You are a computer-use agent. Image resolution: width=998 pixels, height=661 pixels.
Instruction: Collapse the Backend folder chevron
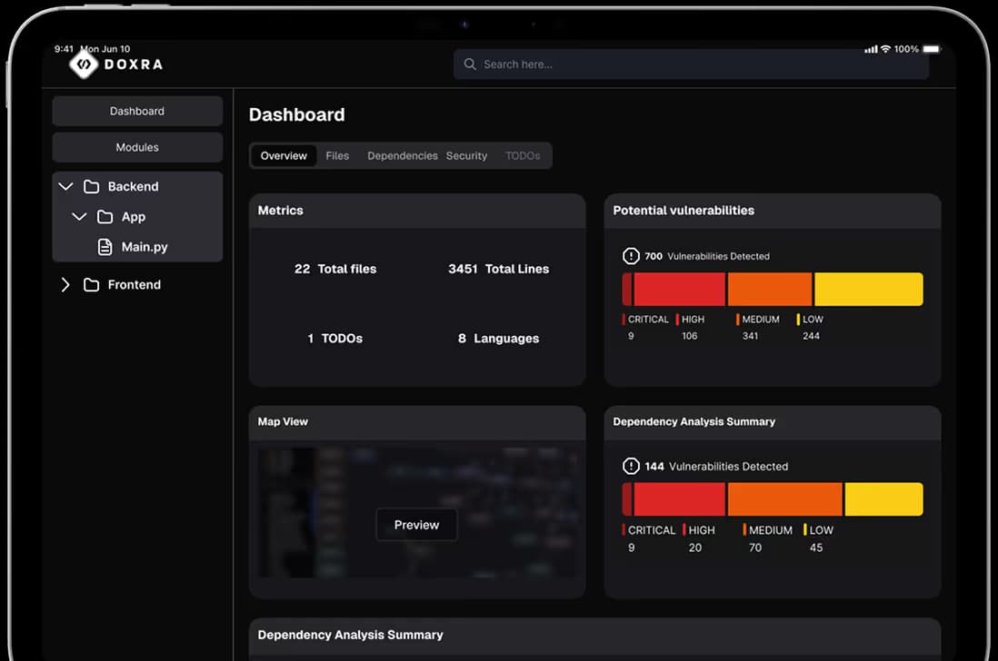tap(65, 187)
